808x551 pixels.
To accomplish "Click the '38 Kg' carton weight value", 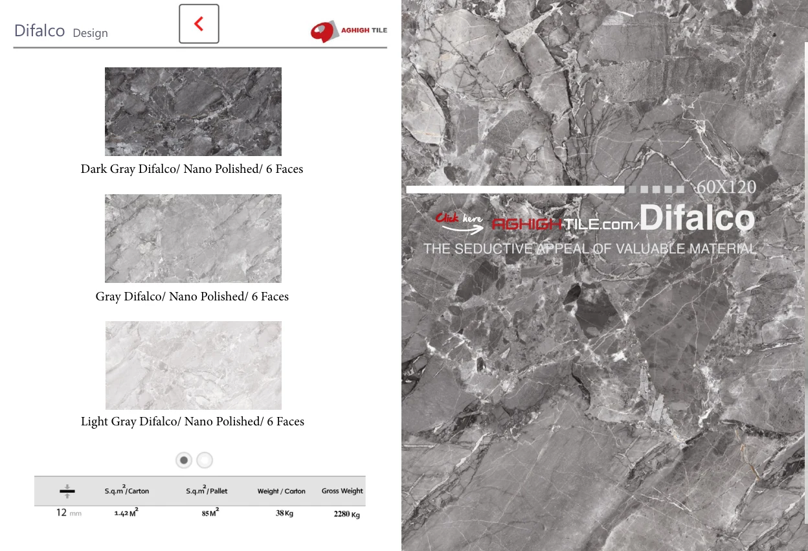I will coord(285,513).
